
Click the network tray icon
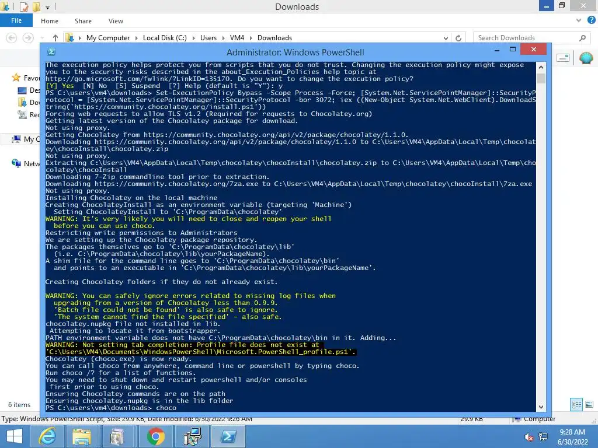coord(543,436)
